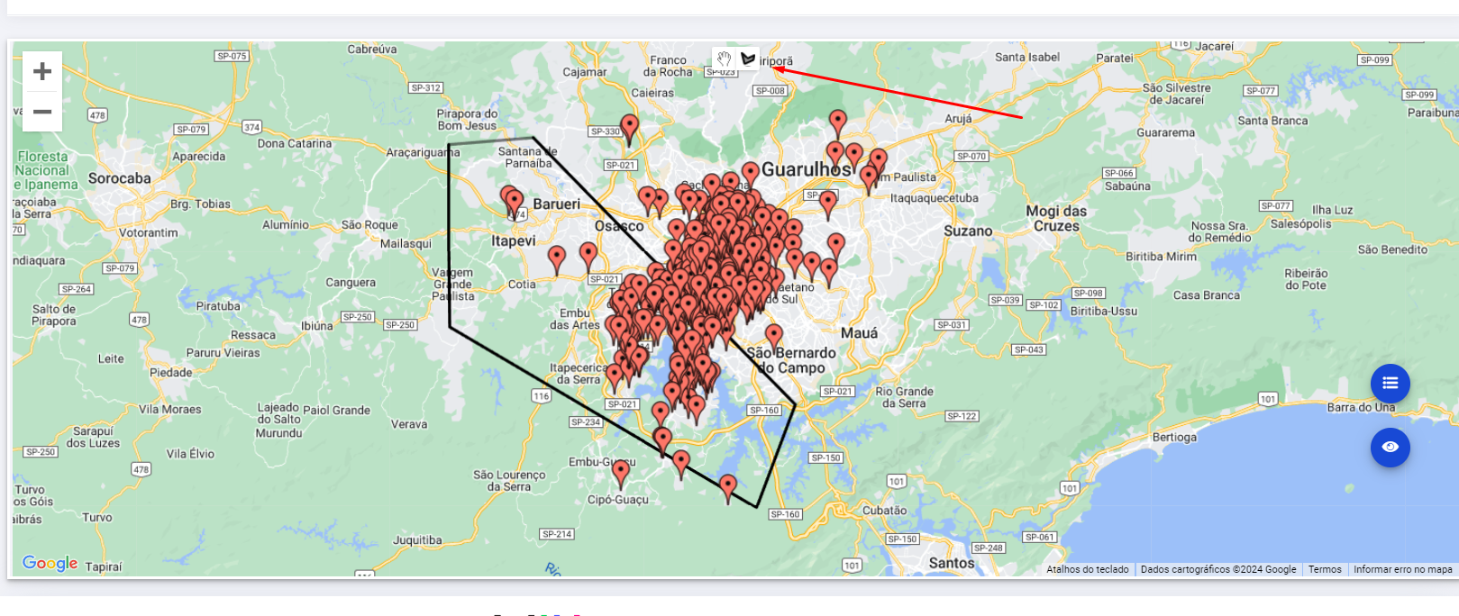This screenshot has height=616, width=1459.
Task: Click the SP-008 road shield
Action: pos(770,90)
